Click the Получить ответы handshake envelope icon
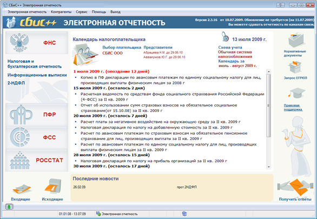Viewport: 317px width, 219px height. pos(295,187)
